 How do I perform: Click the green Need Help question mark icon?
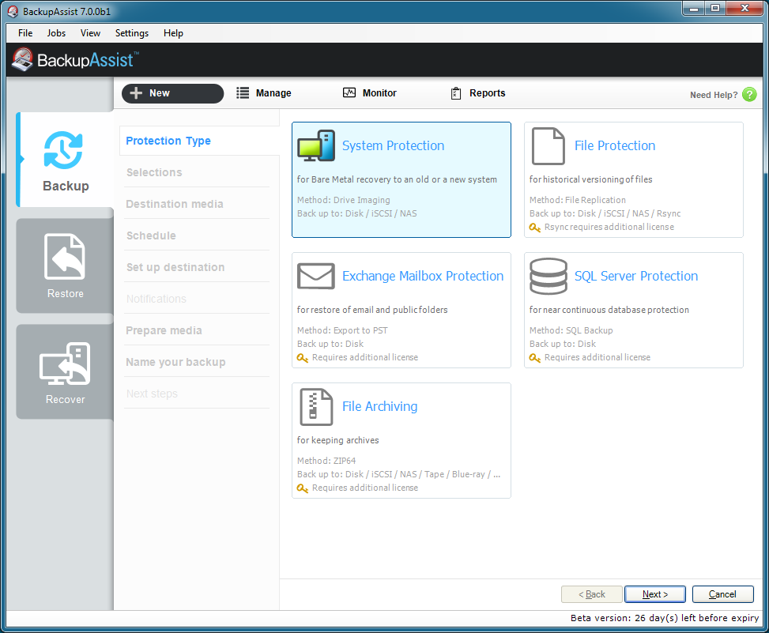749,94
